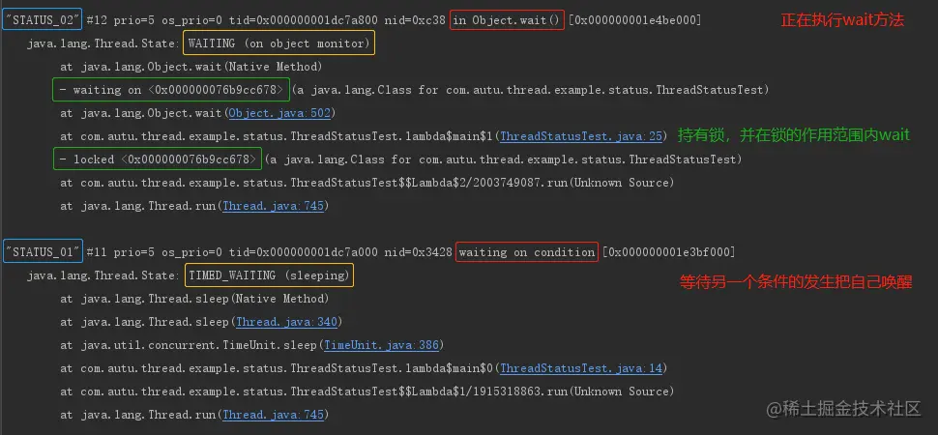
Task: Select the text "TIMED_WAITING (sleeping)"
Action: pos(269,275)
